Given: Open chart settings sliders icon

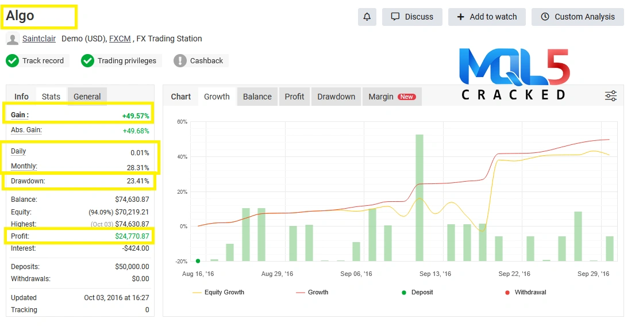Looking at the screenshot, I should (x=611, y=96).
